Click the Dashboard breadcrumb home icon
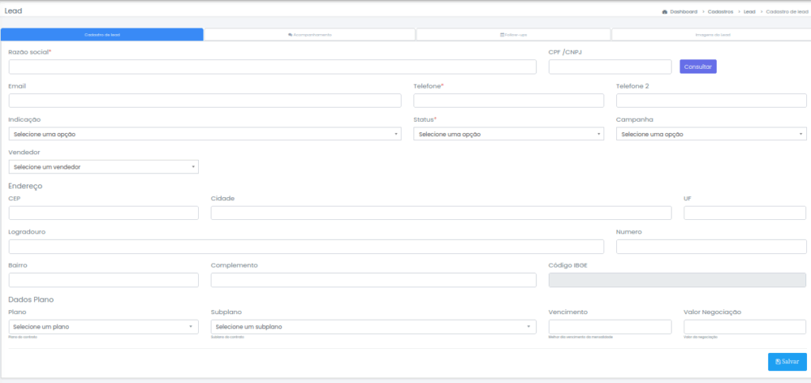The image size is (811, 383). point(664,12)
